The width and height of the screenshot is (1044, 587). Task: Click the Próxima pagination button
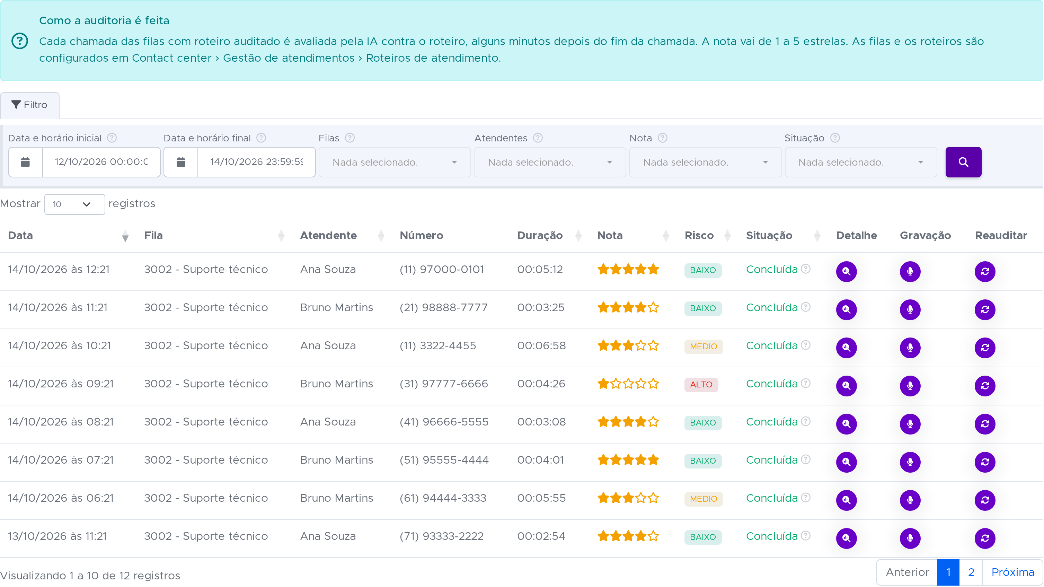[1012, 572]
